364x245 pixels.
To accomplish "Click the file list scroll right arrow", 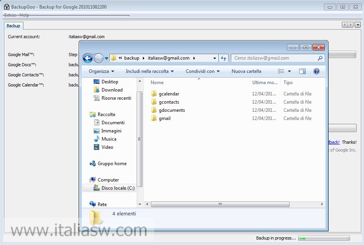I will pyautogui.click(x=322, y=204).
